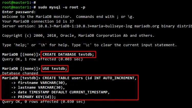Viewport: 192px width, 108px height.
Task: Click the Type 'help;' instruction line
Action: tap(89, 45)
